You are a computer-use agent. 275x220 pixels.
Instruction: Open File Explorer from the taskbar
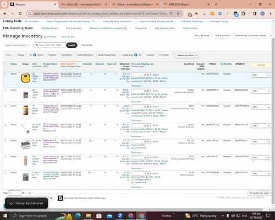pos(89,216)
